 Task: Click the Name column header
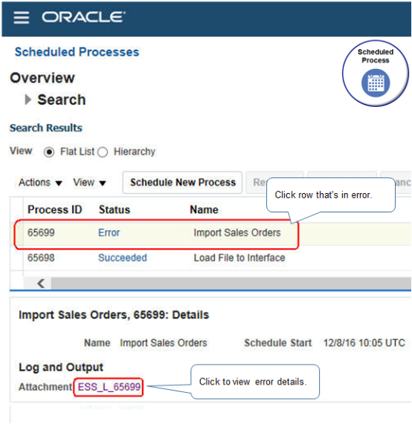(204, 209)
